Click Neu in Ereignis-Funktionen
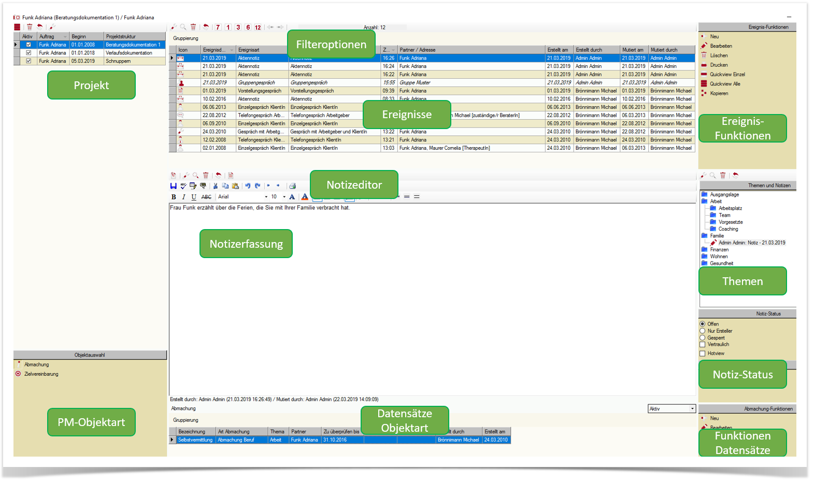Viewport: 814px width, 482px height. click(715, 37)
